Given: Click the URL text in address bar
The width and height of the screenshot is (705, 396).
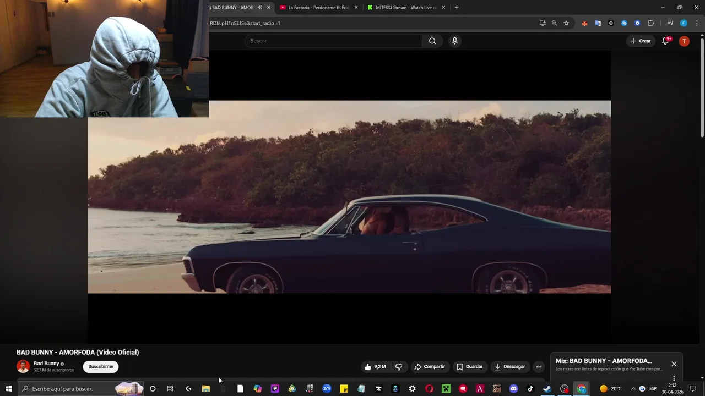Looking at the screenshot, I should tap(245, 23).
